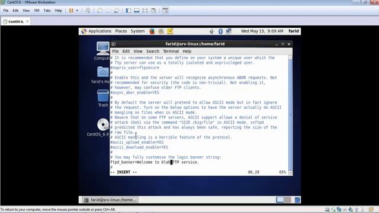
Task: Click the yellow message log status icon
Action: click(371, 209)
